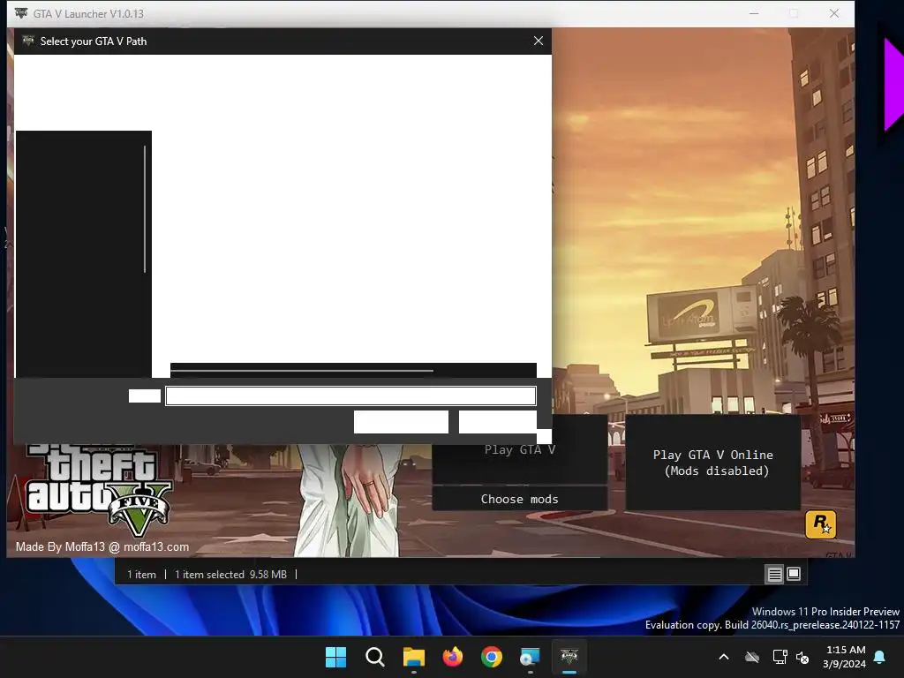Click the GTA V Launcher taskbar icon

coord(569,657)
